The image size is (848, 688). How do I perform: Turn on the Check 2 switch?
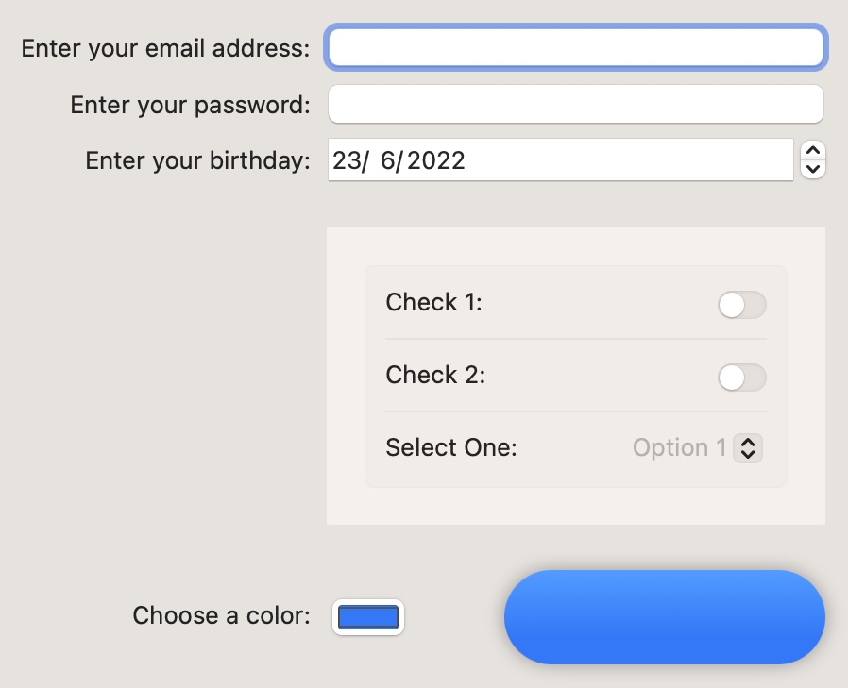[741, 378]
